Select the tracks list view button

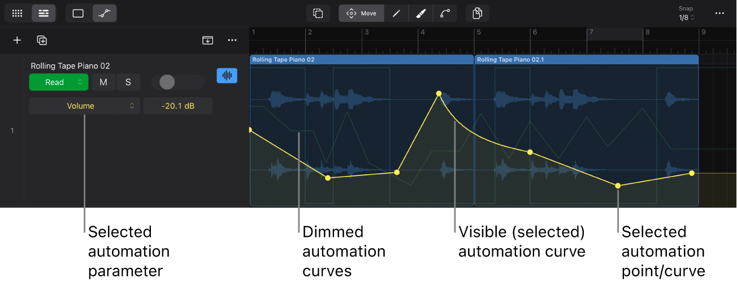pyautogui.click(x=44, y=13)
